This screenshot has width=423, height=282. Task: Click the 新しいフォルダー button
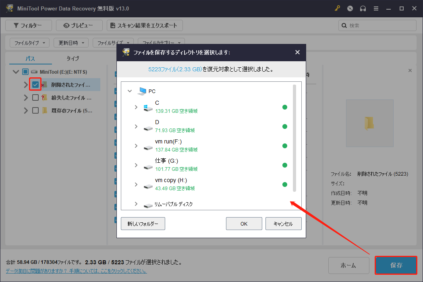[143, 224]
